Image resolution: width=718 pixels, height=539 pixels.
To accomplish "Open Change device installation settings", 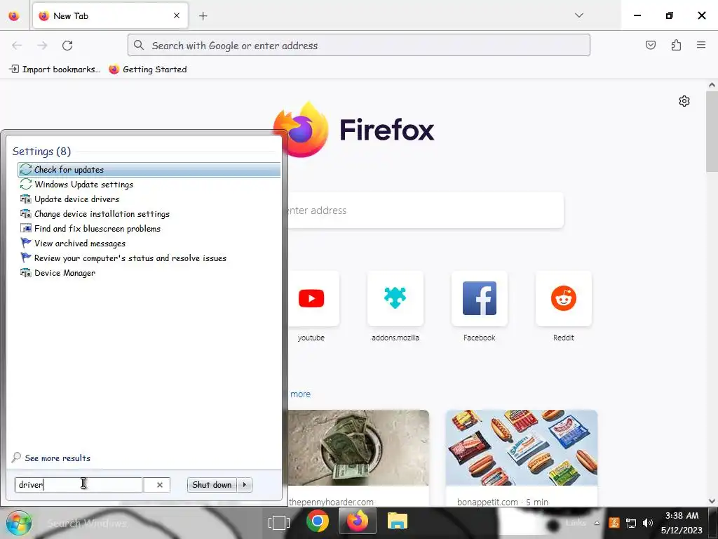I will 149,213.
